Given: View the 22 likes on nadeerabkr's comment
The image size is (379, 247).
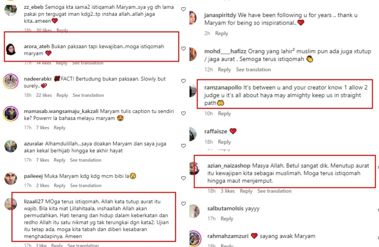Looking at the screenshot, I should click(44, 95).
